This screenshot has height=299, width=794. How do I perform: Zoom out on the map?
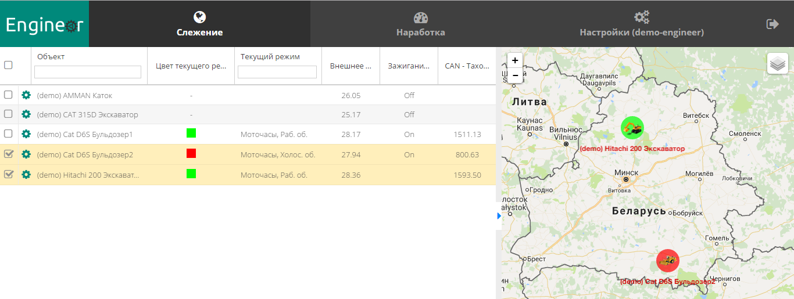coord(515,75)
